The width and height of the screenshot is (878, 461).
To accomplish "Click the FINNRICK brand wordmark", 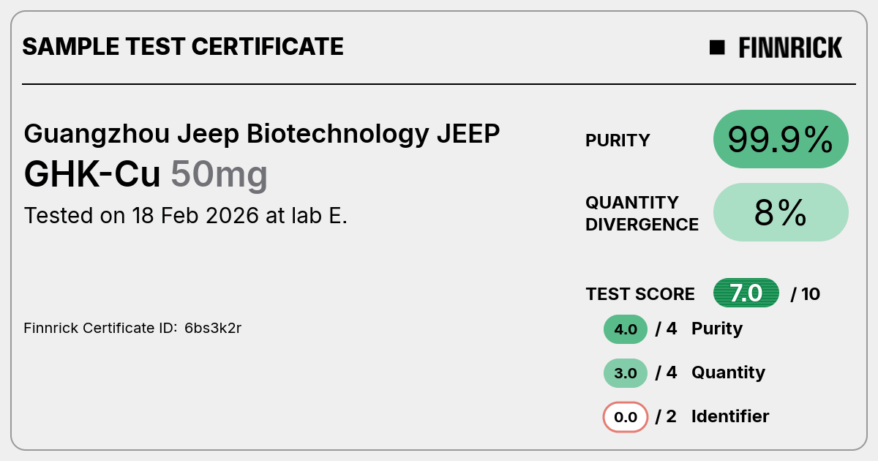I will [790, 48].
